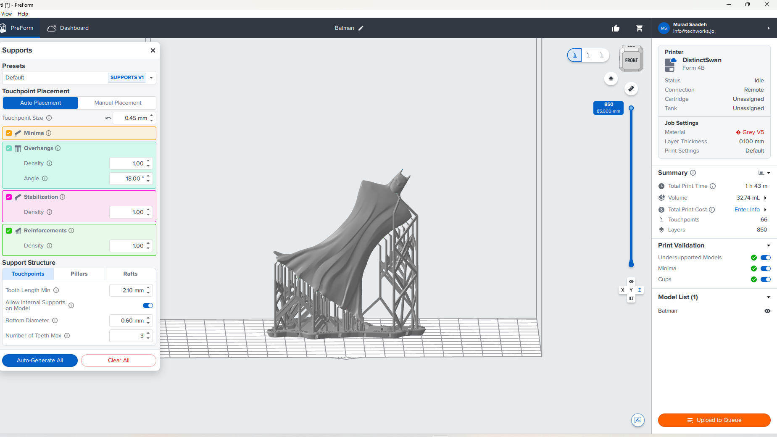Open the shopping cart icon
The width and height of the screenshot is (777, 437).
(x=639, y=28)
